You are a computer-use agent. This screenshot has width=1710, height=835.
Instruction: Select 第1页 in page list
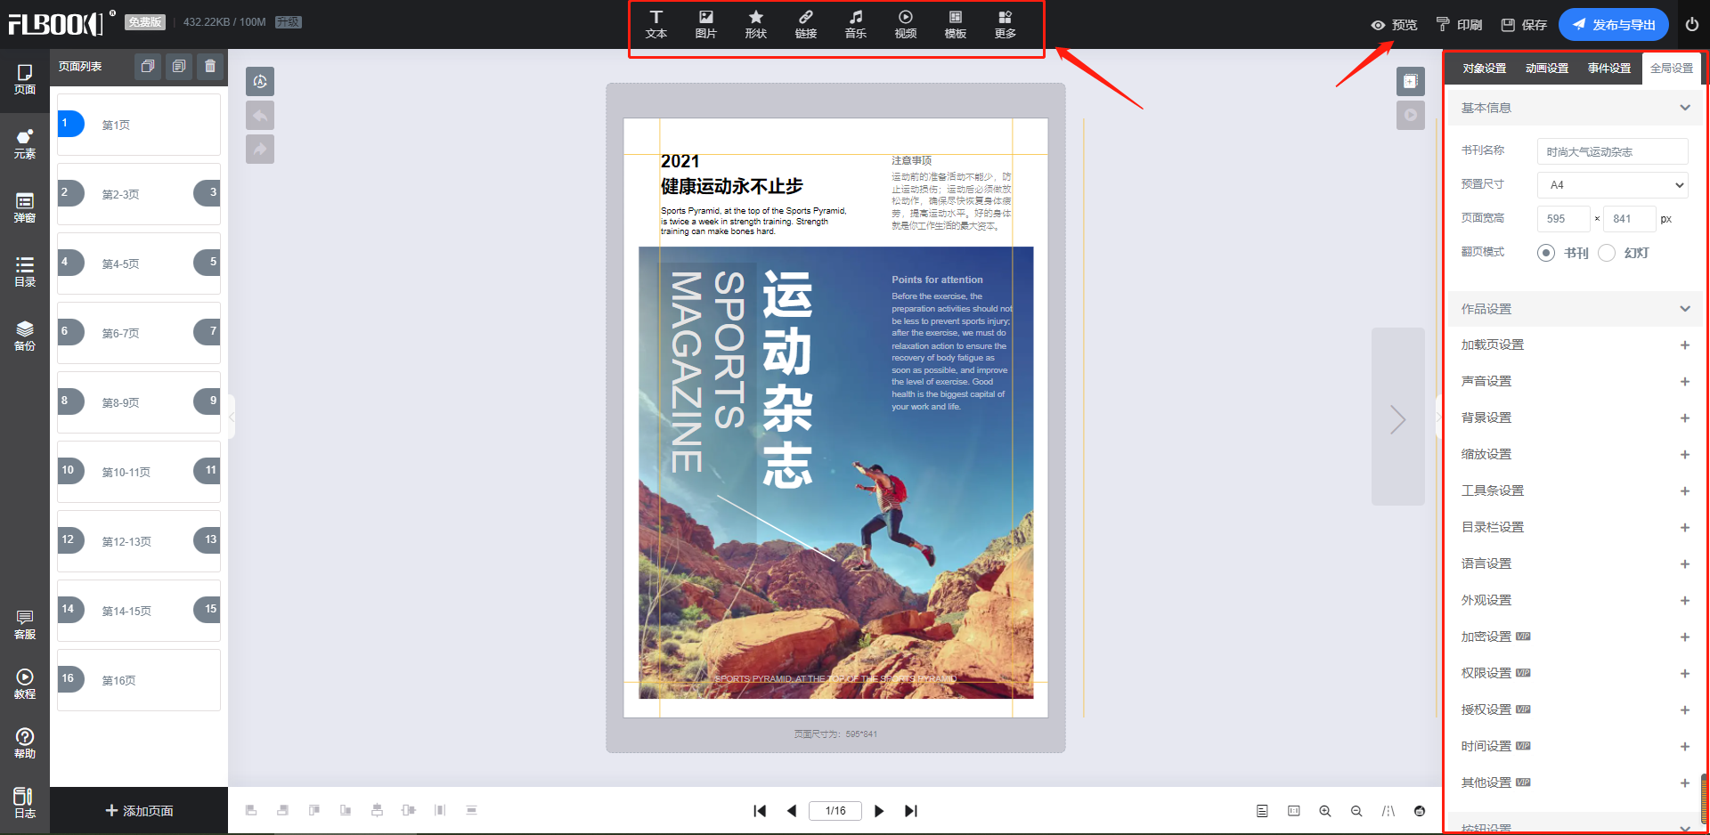pyautogui.click(x=139, y=125)
